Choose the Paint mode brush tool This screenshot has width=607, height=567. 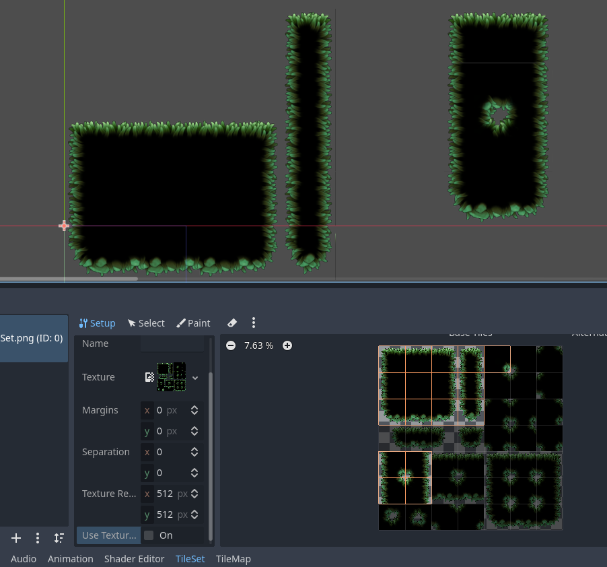click(193, 323)
